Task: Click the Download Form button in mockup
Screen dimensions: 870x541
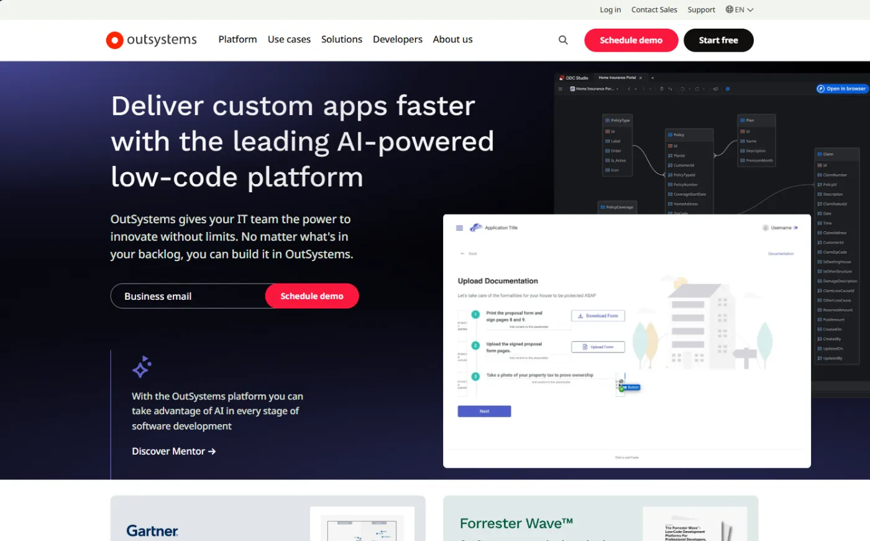Action: (x=598, y=316)
